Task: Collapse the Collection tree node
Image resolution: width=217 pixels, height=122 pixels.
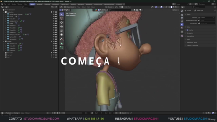Action: [3, 12]
